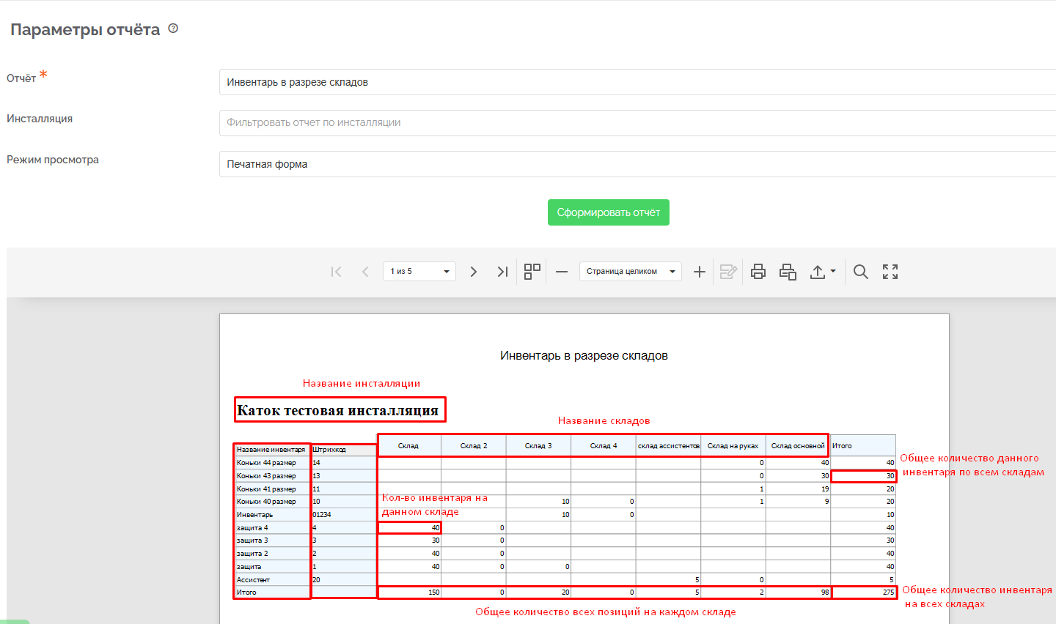Open page selector showing 1 из 5
This screenshot has width=1056, height=624.
pos(419,272)
